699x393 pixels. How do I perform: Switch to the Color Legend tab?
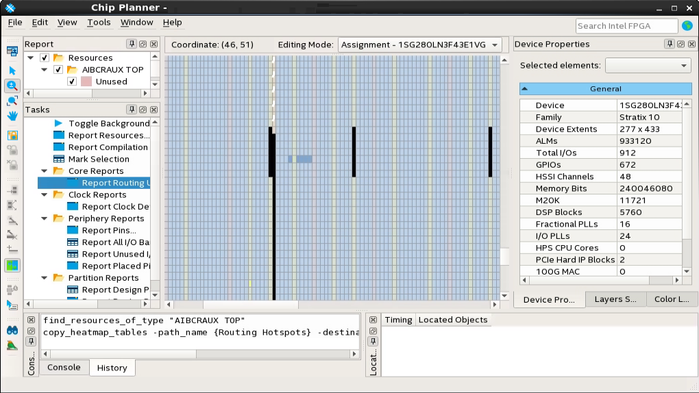(672, 299)
